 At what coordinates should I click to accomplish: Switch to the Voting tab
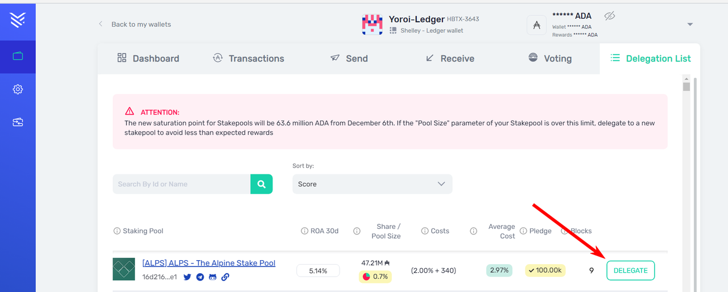549,59
